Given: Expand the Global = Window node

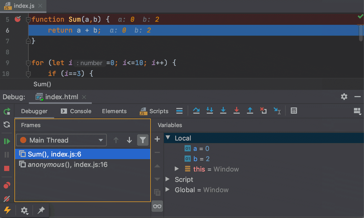Looking at the screenshot, I should [x=168, y=189].
